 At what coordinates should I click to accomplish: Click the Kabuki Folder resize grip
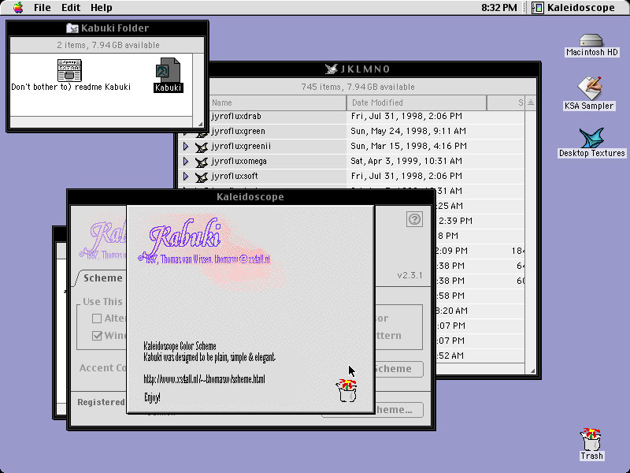point(199,123)
